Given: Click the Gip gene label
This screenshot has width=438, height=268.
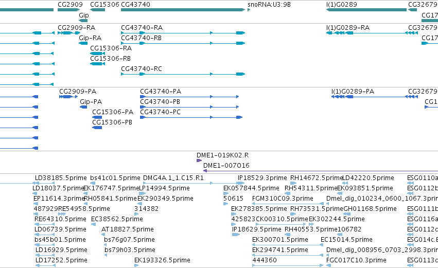Looking at the screenshot, I should tap(84, 15).
